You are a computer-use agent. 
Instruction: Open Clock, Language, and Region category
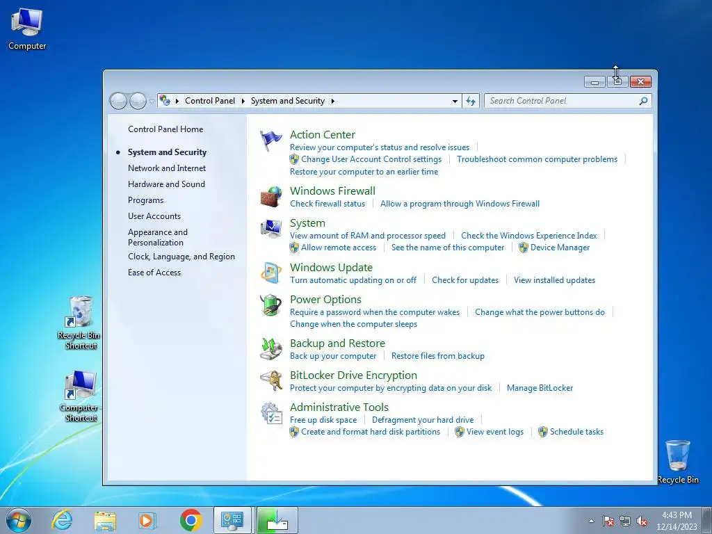point(181,257)
